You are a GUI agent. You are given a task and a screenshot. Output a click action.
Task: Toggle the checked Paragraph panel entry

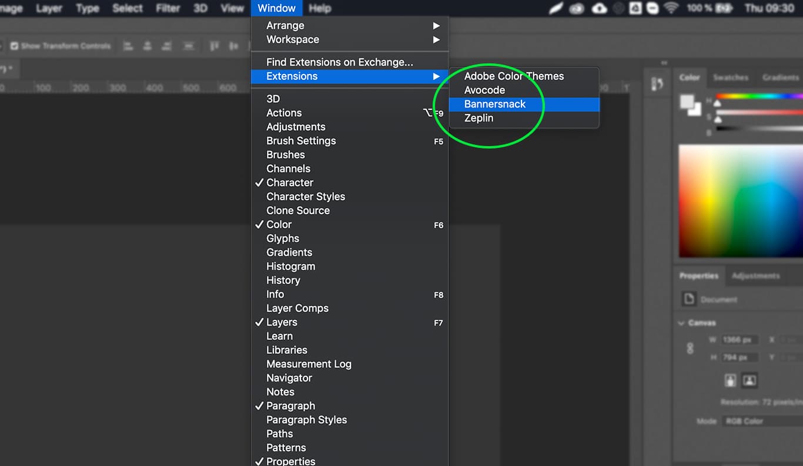[350, 406]
